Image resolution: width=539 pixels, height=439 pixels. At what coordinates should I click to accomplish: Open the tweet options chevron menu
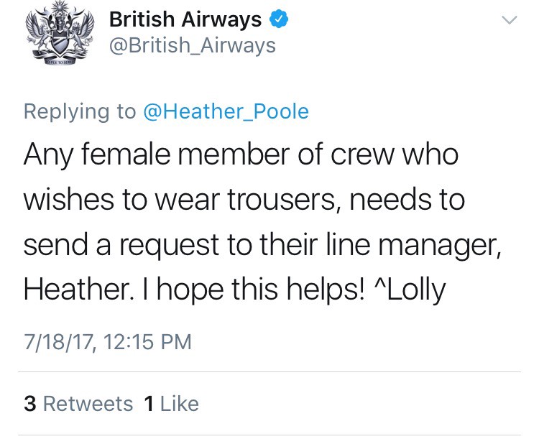(x=509, y=22)
